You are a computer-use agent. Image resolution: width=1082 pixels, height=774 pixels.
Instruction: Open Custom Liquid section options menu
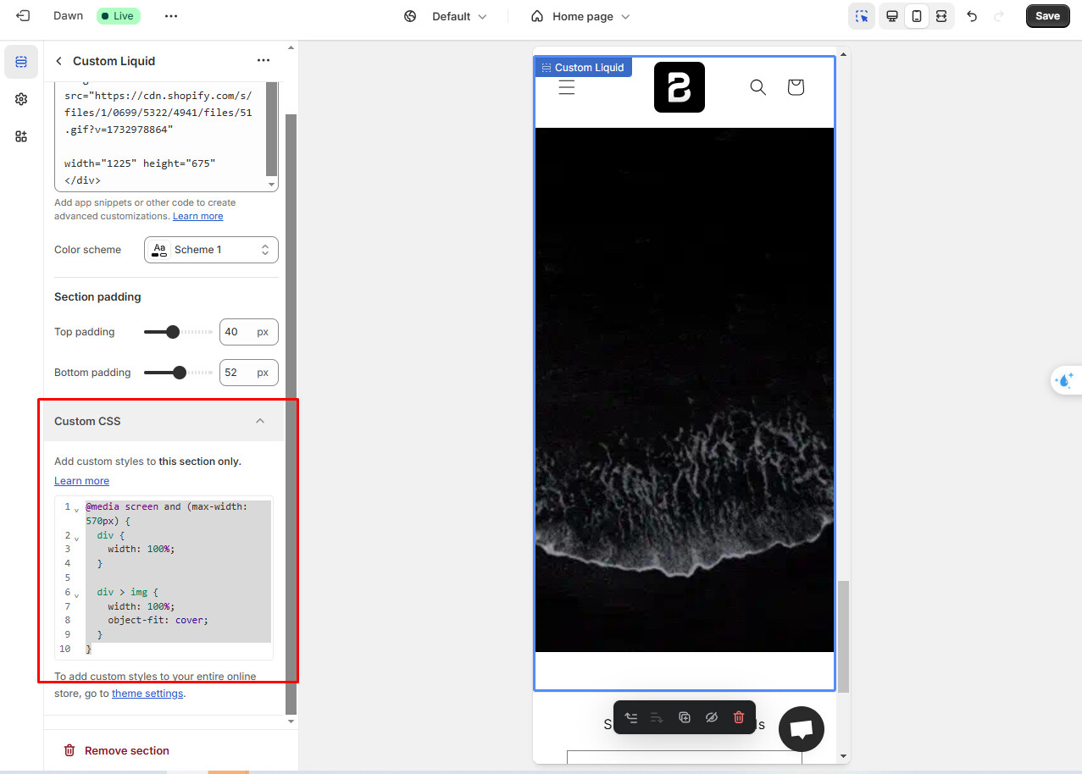[264, 61]
